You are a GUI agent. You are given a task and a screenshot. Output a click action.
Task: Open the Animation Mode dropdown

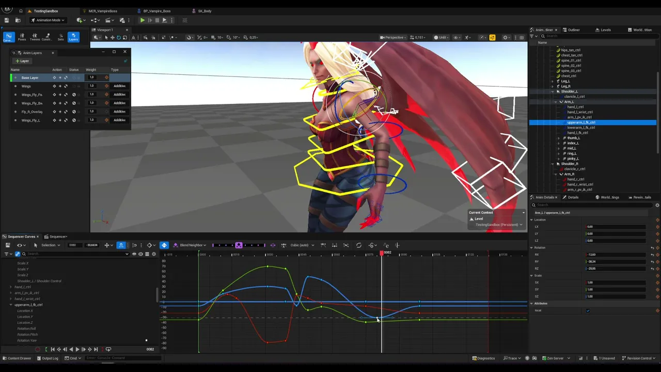point(48,20)
